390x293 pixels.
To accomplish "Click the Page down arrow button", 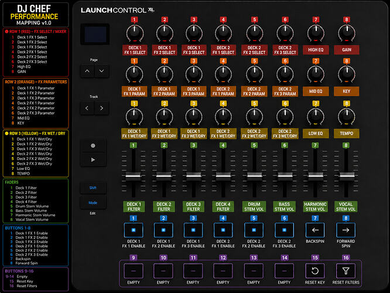I will coord(101,71).
